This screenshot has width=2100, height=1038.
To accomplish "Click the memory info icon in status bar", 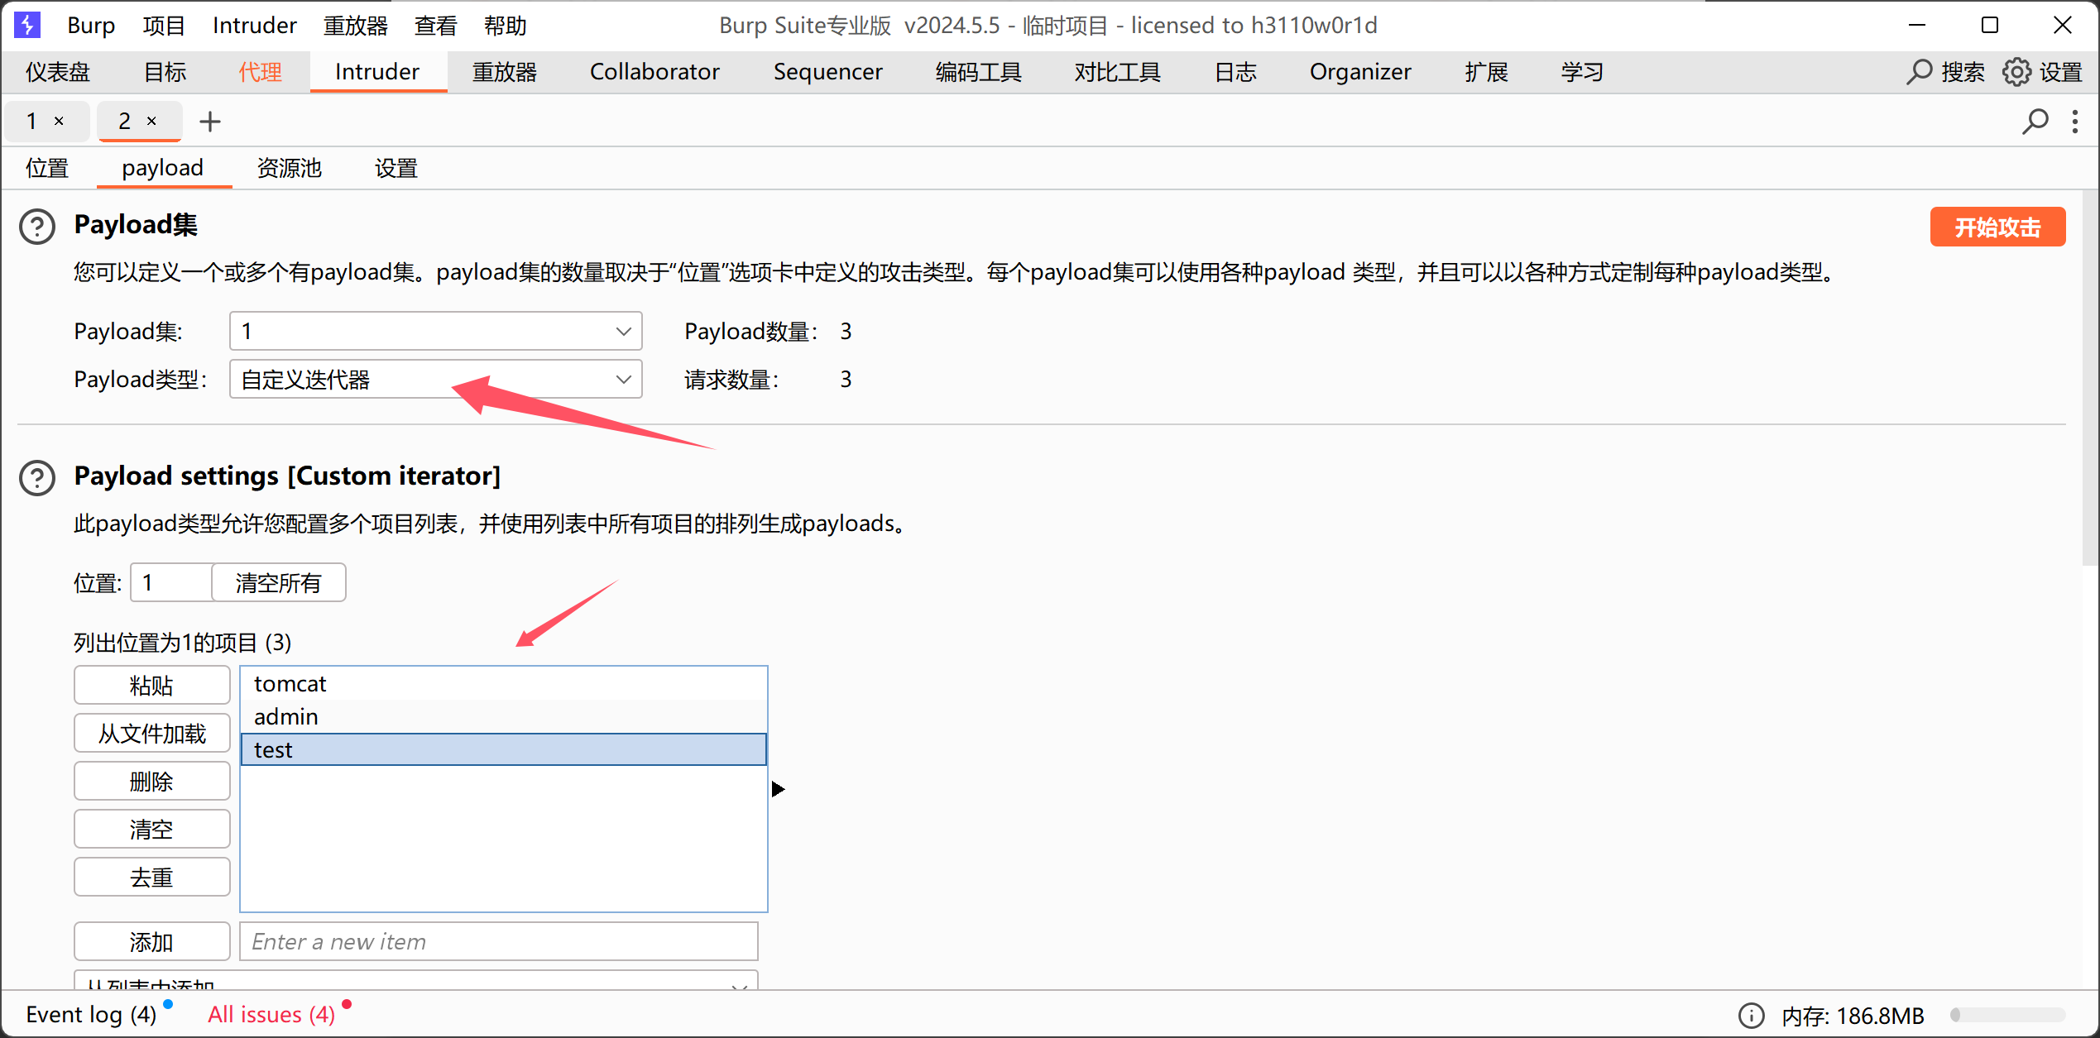I will 1751,1015.
